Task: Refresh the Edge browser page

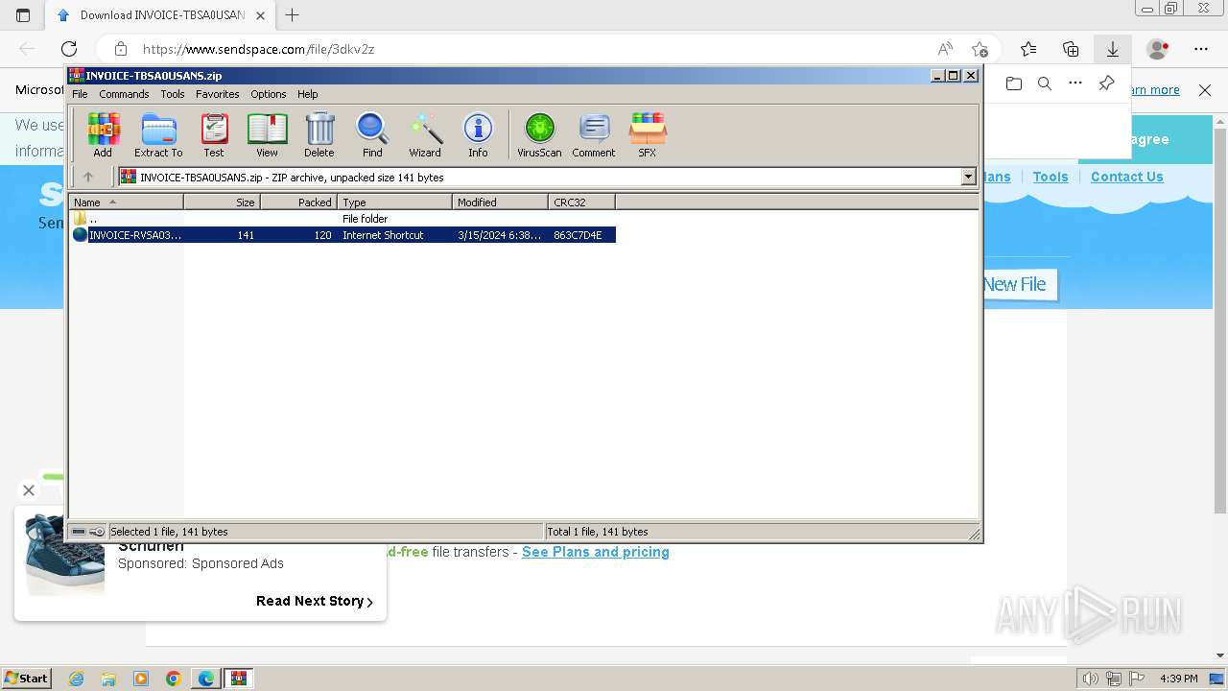Action: click(69, 49)
